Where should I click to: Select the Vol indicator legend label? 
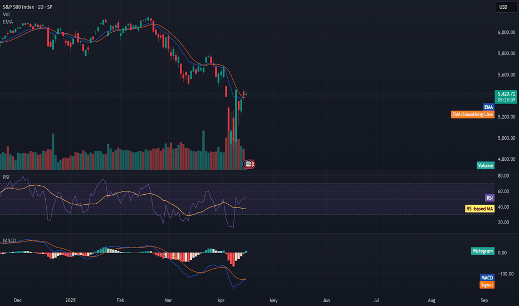coord(6,14)
